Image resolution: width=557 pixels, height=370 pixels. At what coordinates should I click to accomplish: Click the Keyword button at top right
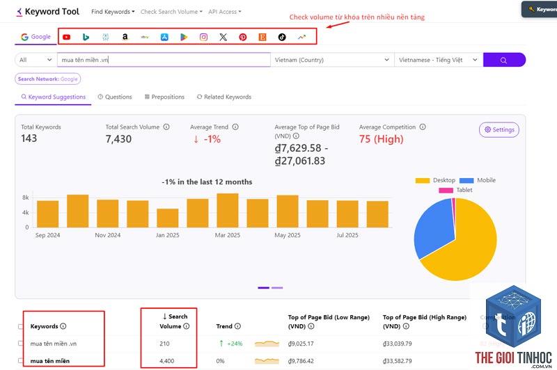pos(540,9)
